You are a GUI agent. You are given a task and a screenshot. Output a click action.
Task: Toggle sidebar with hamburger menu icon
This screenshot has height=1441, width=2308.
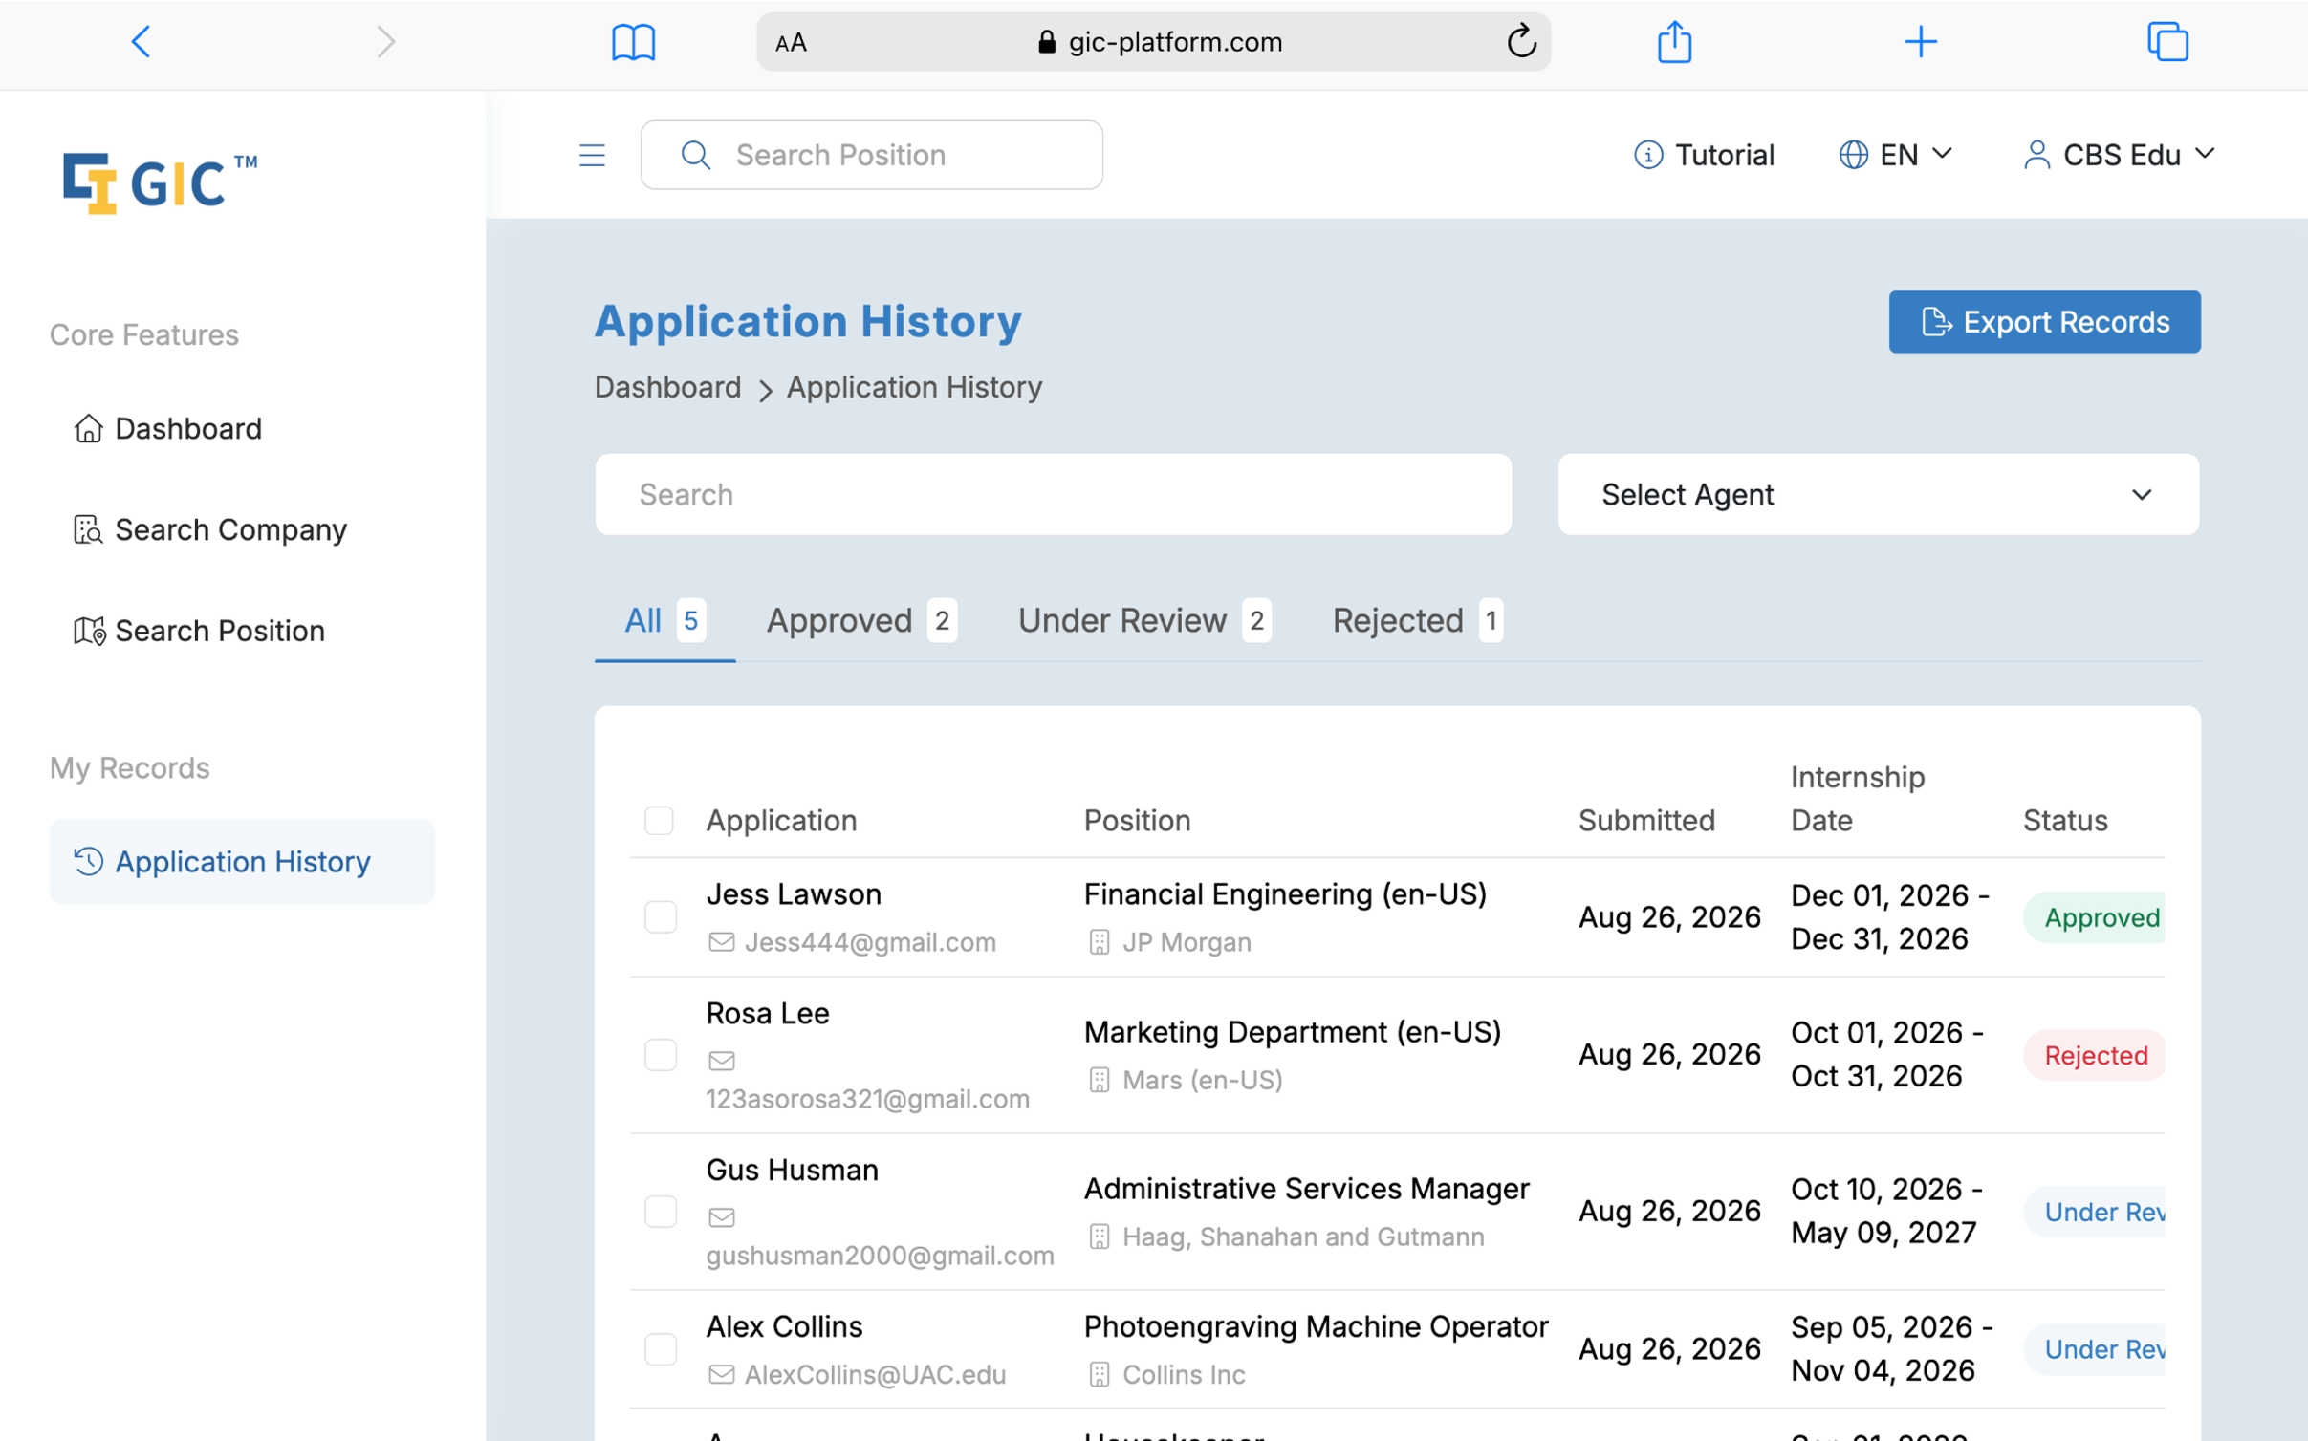coord(592,155)
